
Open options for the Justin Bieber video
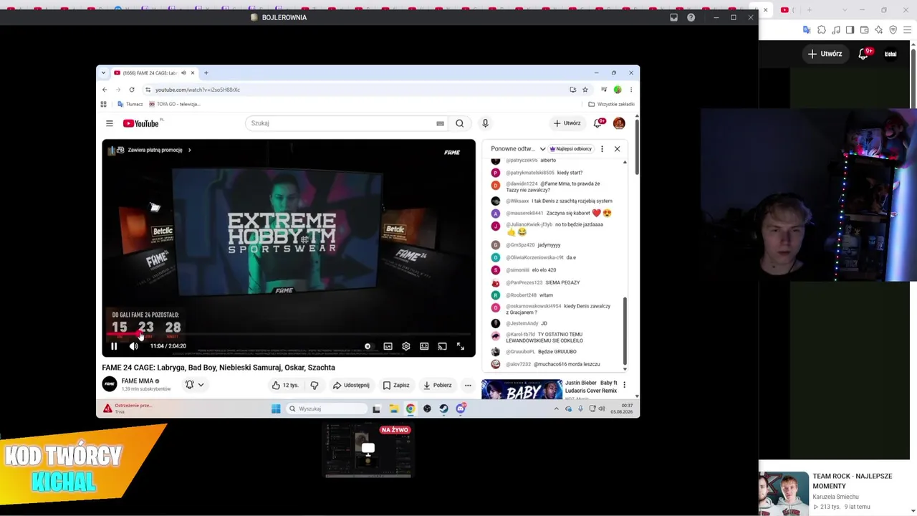coord(624,385)
